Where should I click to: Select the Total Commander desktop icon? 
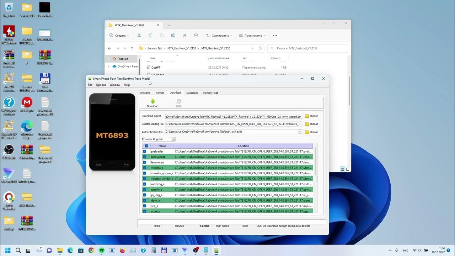click(x=45, y=82)
